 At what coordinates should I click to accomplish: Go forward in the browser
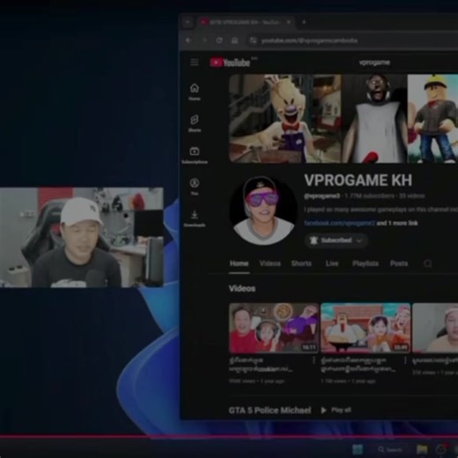pyautogui.click(x=204, y=41)
